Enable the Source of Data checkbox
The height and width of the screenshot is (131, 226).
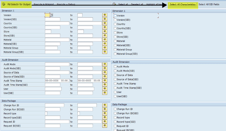[x=115, y=75]
